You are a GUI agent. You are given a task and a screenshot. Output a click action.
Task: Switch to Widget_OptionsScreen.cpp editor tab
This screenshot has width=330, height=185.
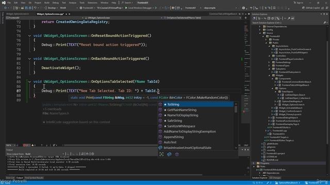pos(50,14)
